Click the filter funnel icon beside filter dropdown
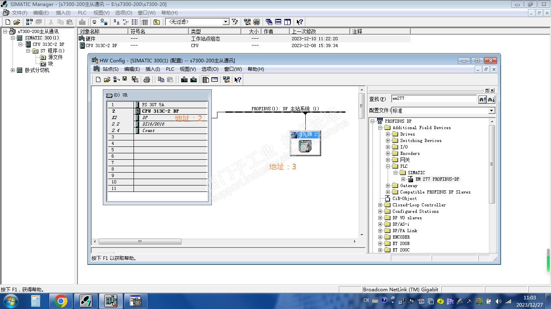551x309 pixels. (235, 22)
